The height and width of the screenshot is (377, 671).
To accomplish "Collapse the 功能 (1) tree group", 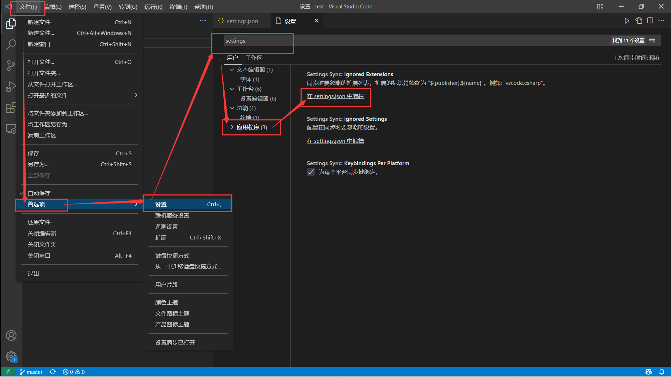I will click(232, 108).
